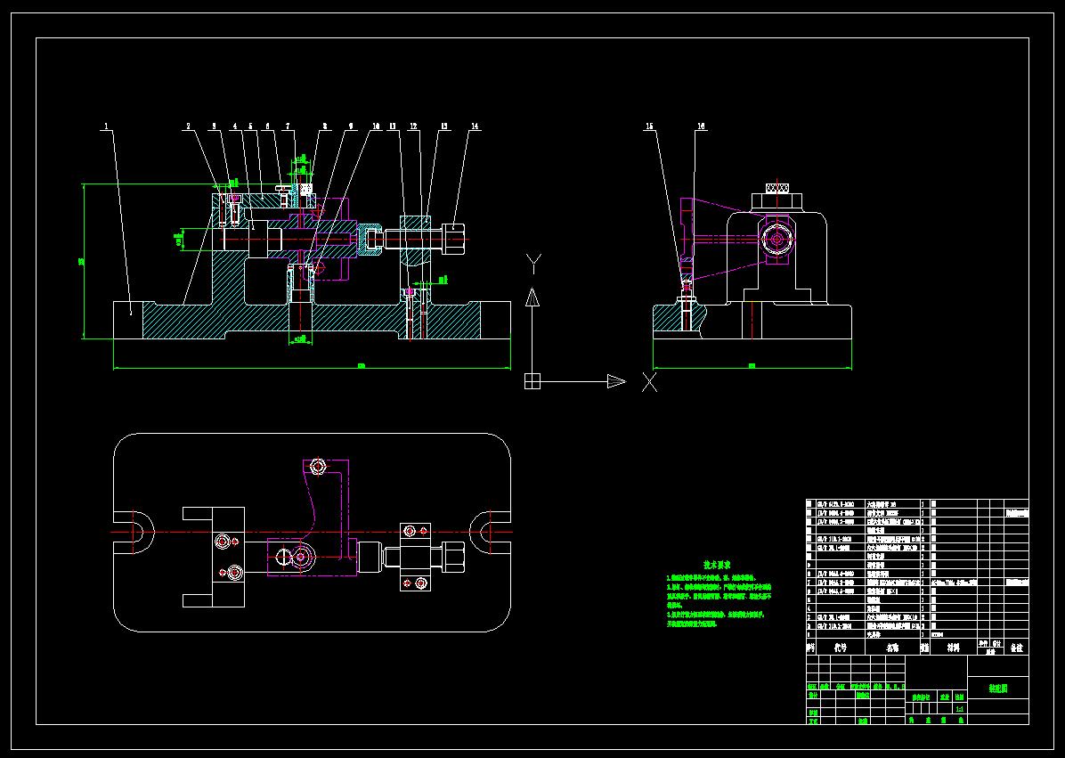Select part balloon number 6

[x=268, y=126]
